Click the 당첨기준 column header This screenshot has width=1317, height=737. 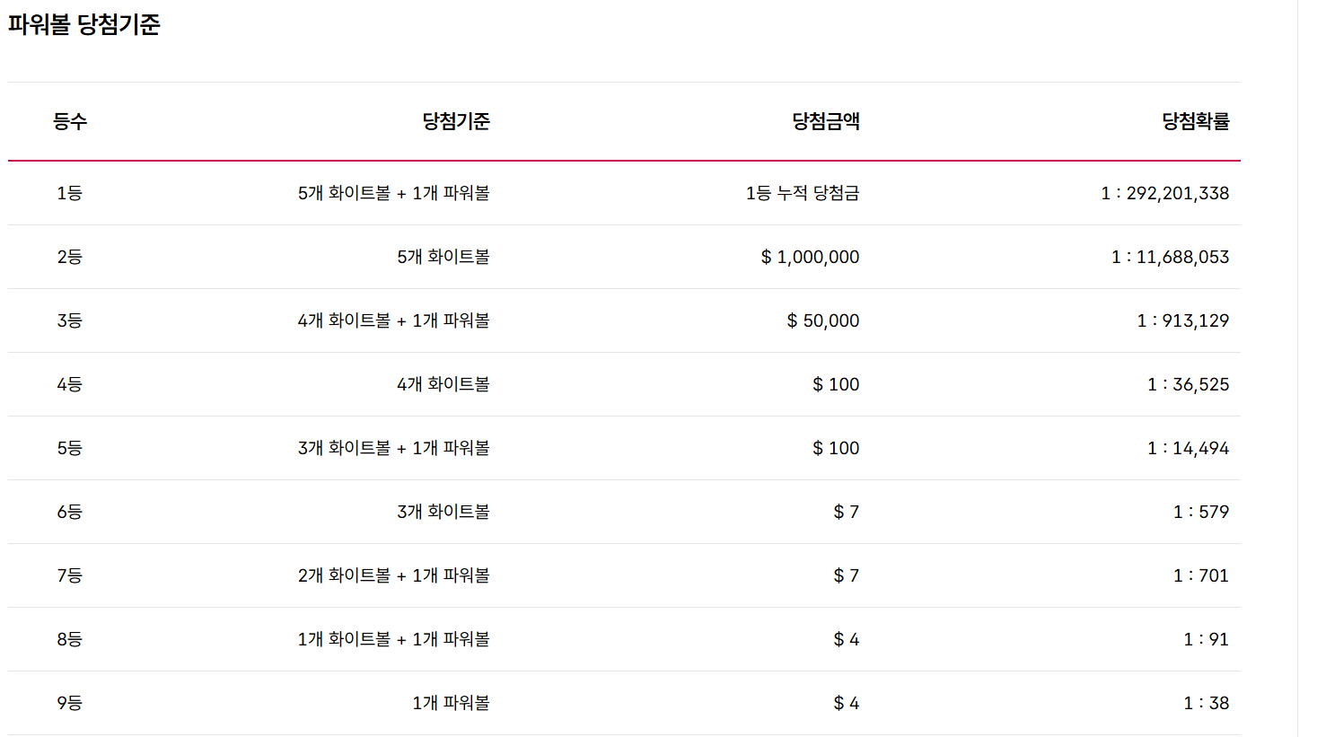click(456, 121)
